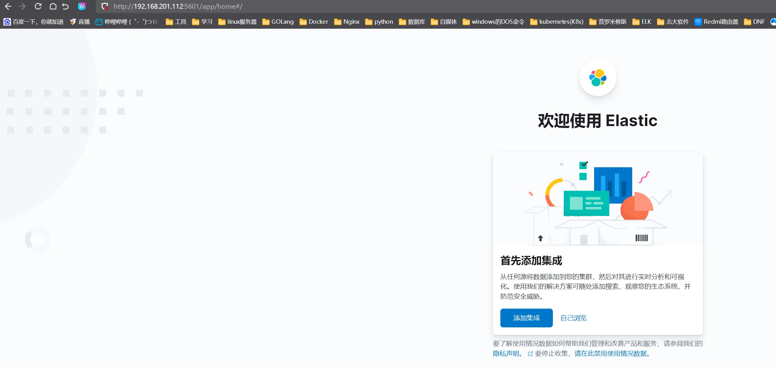Viewport: 776px width, 367px height.
Task: Click the 自己浏览 link
Action: point(573,318)
